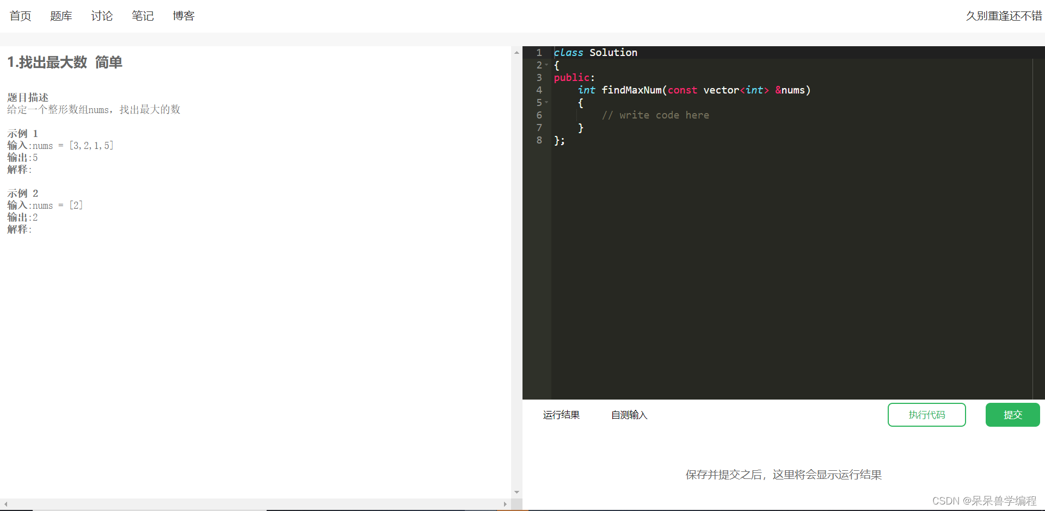Click the 'public:' code line
Viewport: 1045px width, 511px height.
(x=574, y=78)
